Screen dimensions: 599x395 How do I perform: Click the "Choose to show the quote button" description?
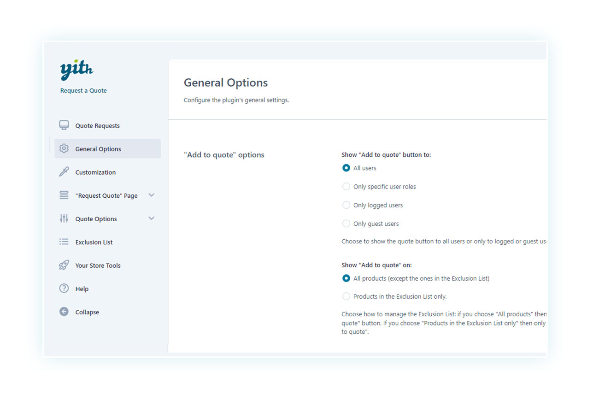click(x=444, y=242)
